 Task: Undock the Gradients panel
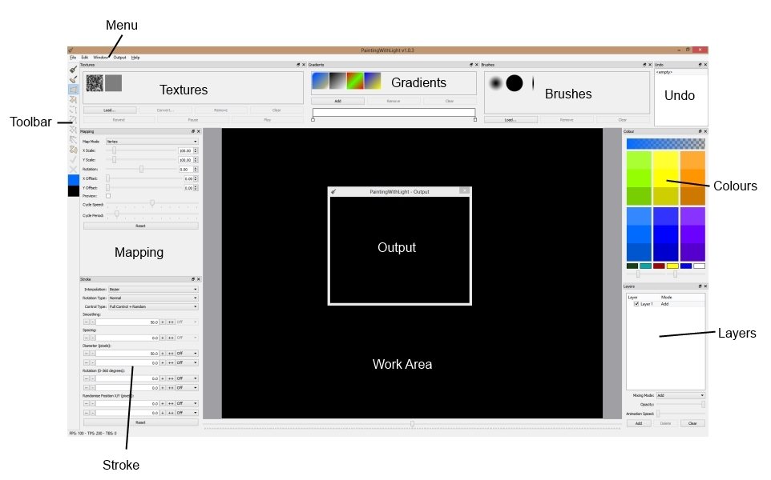[471, 65]
